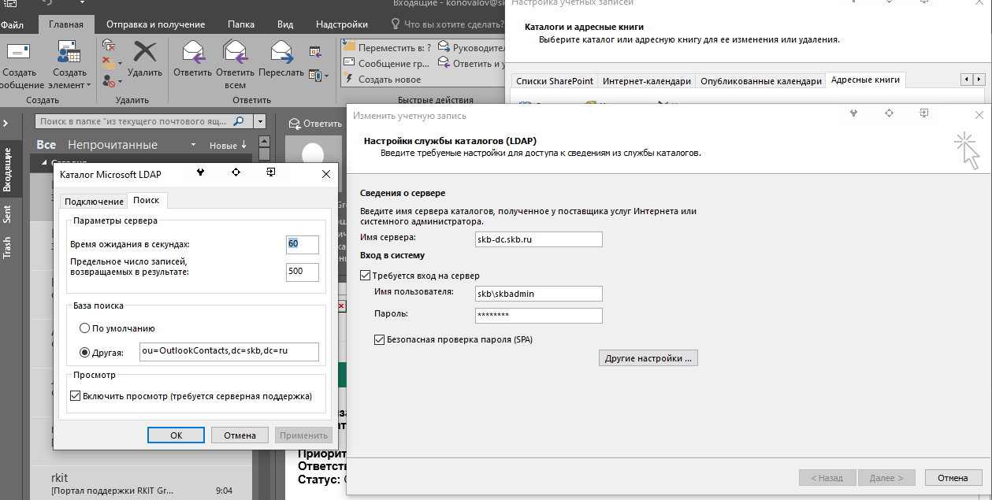Click the Ignore conversation icon in Delete group

pyautogui.click(x=110, y=45)
